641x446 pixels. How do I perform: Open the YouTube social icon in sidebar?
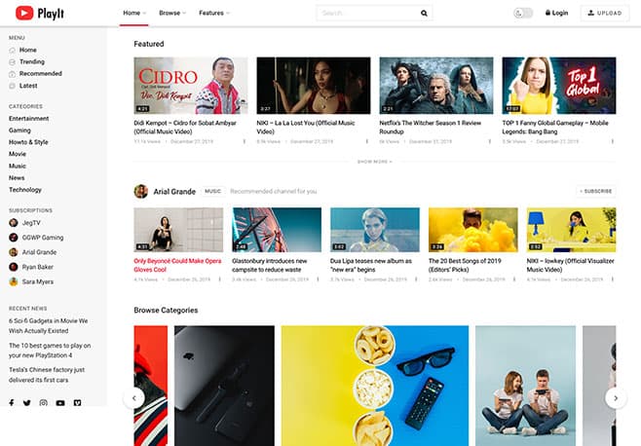pos(60,402)
